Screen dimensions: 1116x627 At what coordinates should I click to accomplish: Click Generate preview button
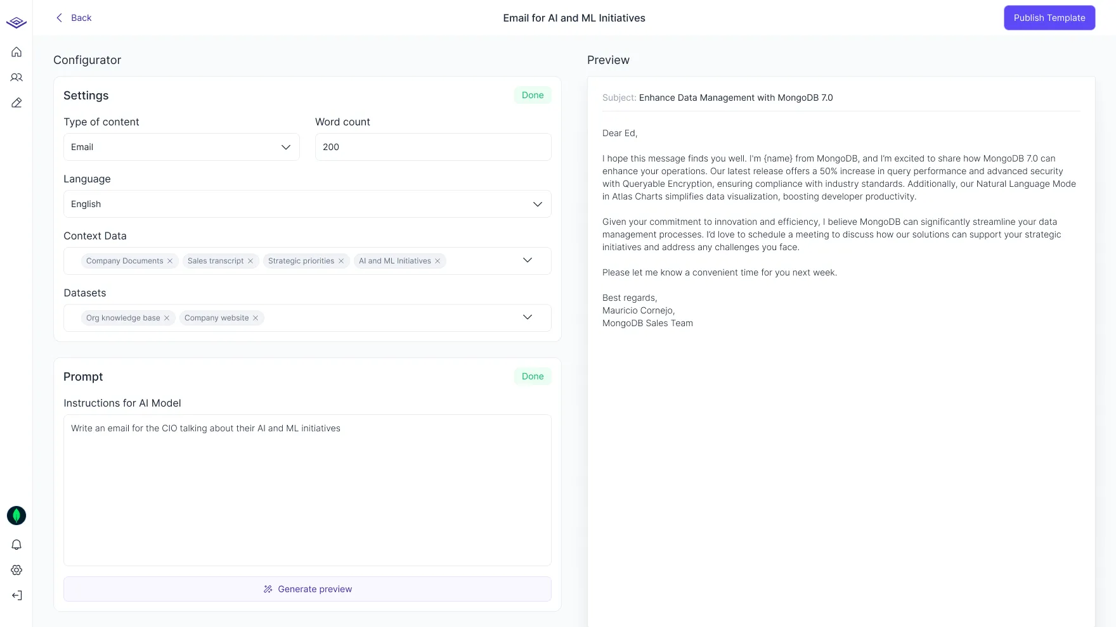pos(308,589)
